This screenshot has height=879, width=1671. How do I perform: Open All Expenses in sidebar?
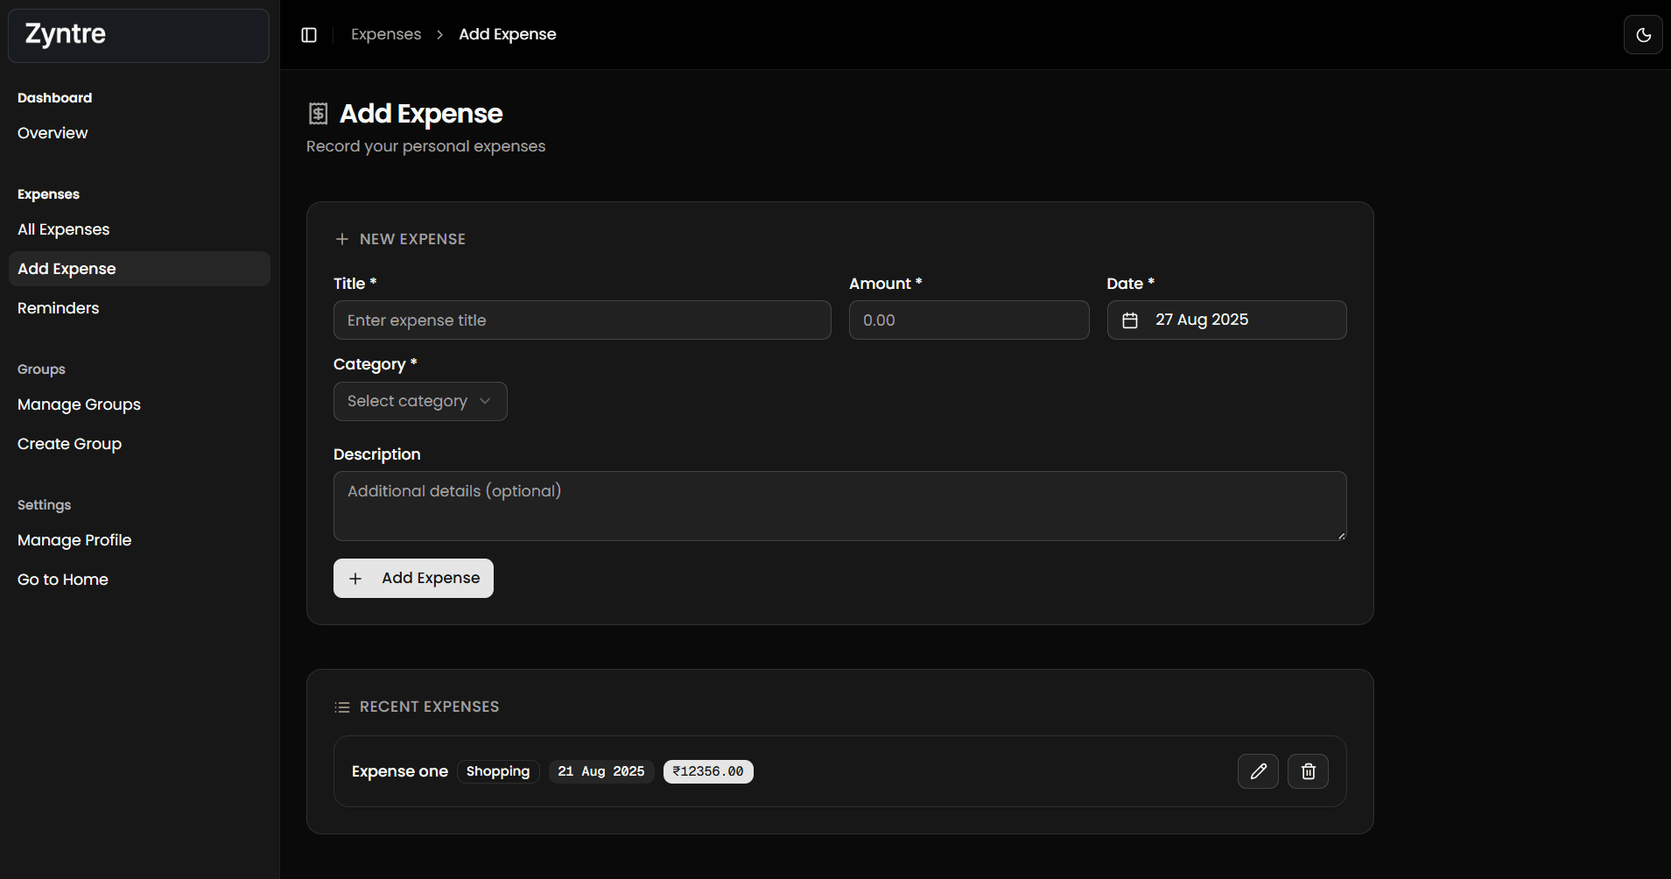click(64, 229)
